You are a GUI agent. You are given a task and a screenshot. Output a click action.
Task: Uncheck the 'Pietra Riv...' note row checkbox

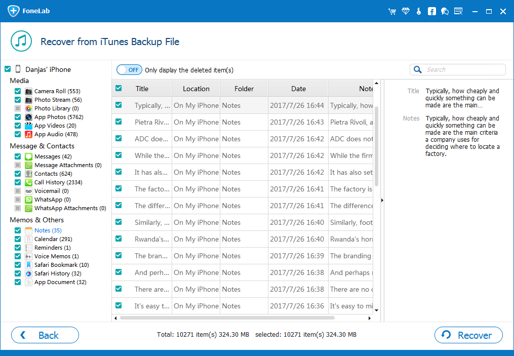pos(118,122)
